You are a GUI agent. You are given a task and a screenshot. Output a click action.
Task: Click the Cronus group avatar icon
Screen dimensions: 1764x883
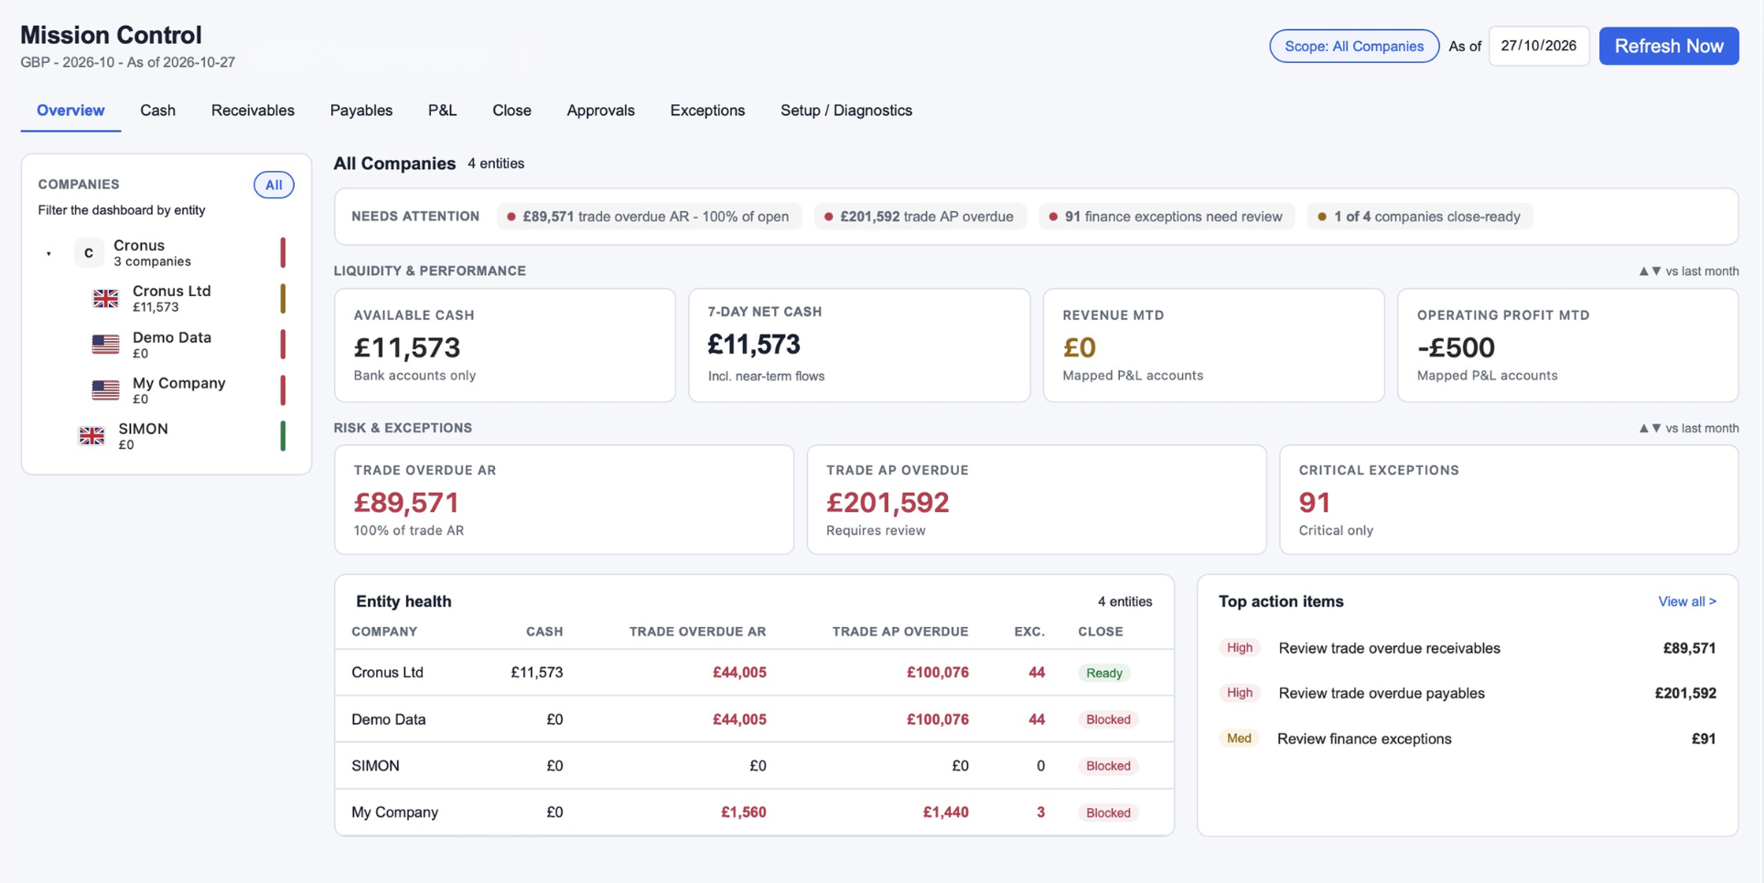point(89,253)
